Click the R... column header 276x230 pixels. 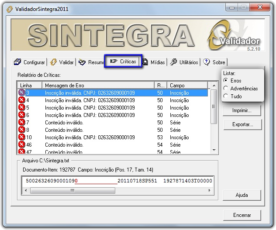[161, 86]
